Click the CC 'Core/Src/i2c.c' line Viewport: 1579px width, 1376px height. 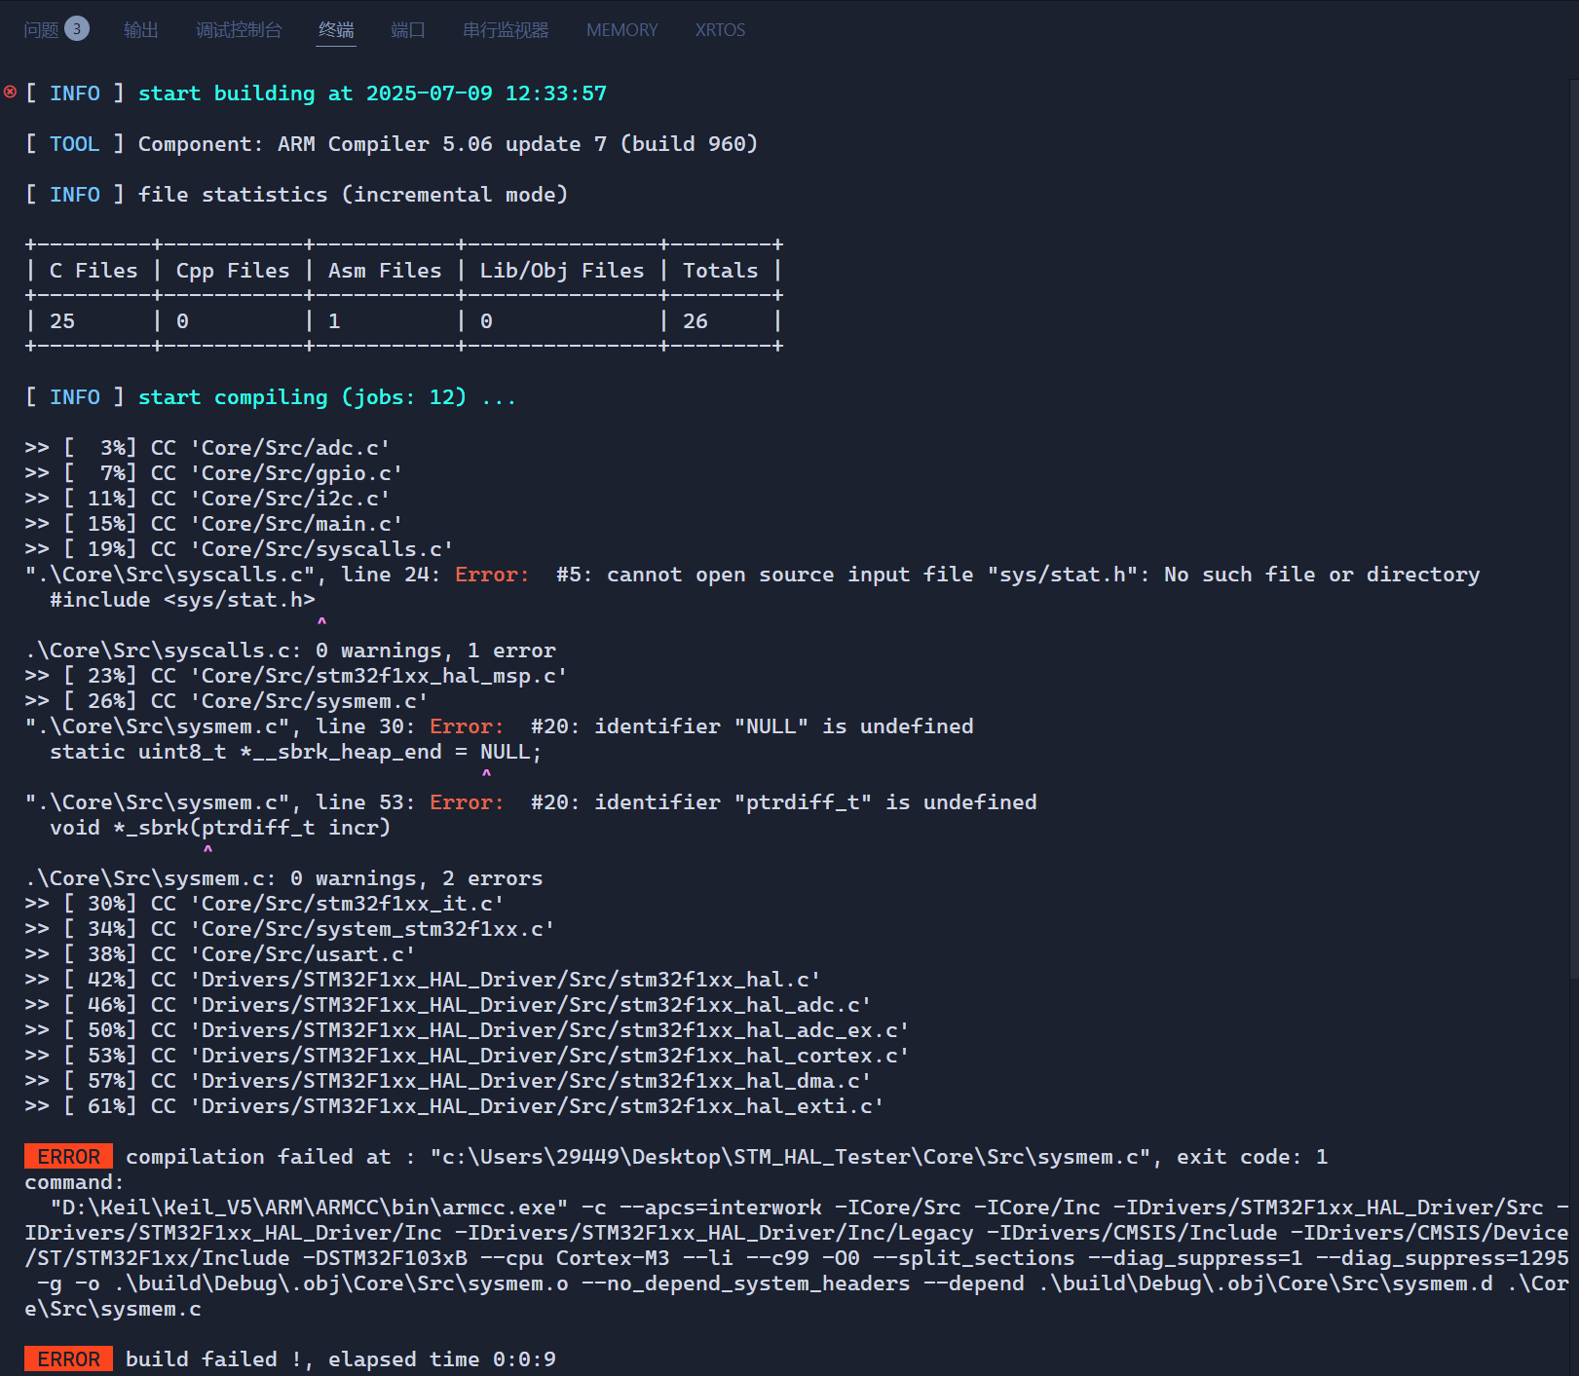[x=207, y=499]
